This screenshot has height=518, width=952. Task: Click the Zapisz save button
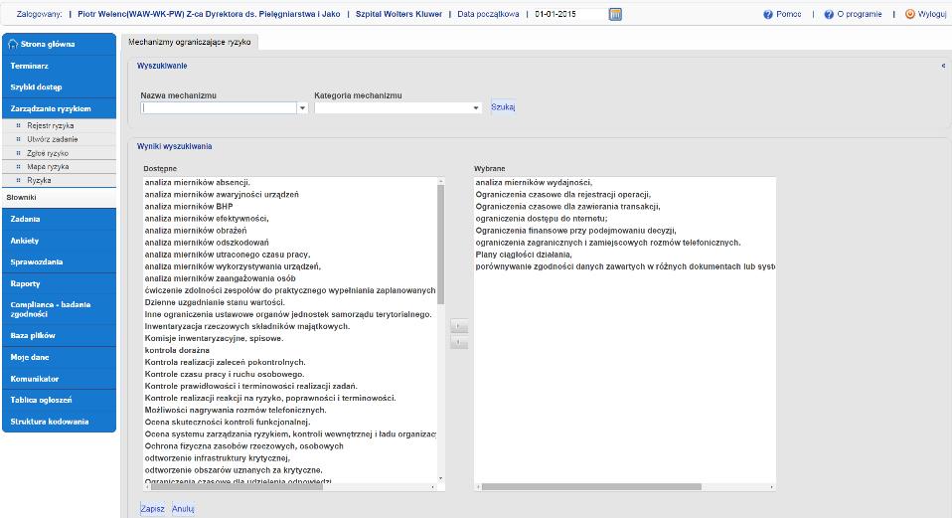coord(152,509)
